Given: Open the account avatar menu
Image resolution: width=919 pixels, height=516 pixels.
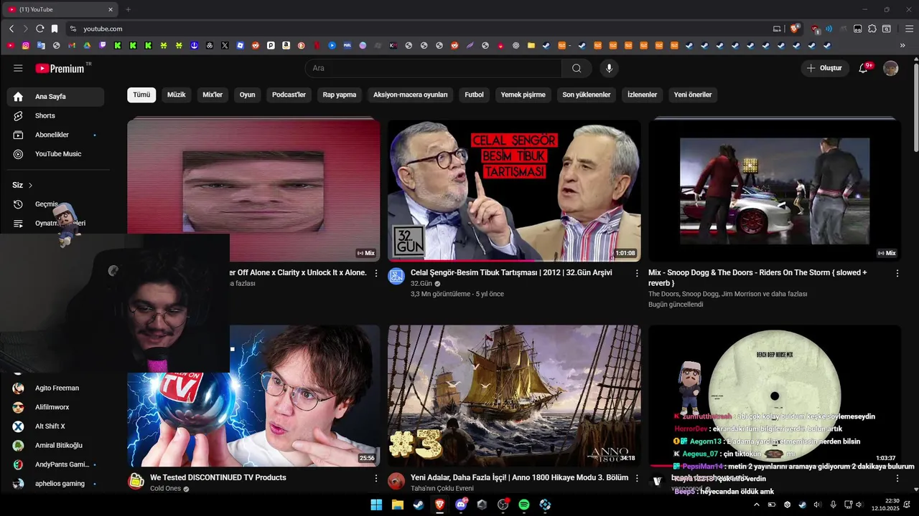Looking at the screenshot, I should [x=891, y=68].
